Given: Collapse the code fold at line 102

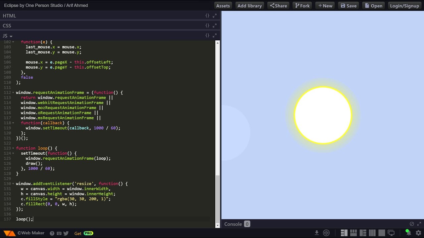Looking at the screenshot, I should tap(13, 42).
